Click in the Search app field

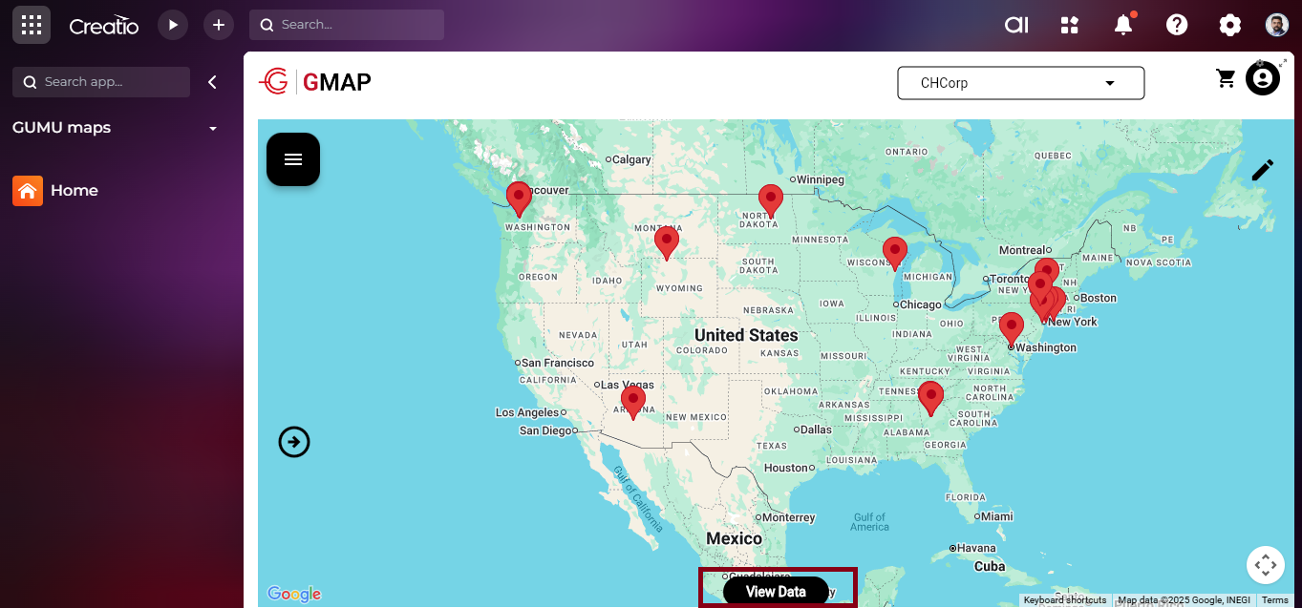(101, 82)
